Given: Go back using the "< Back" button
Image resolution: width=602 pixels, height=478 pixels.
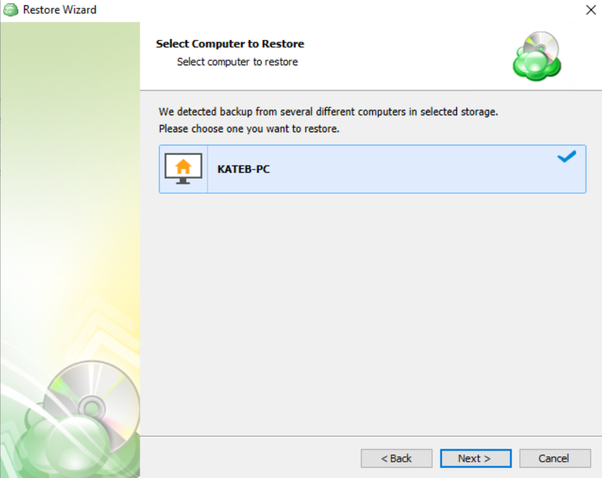Looking at the screenshot, I should 396,459.
